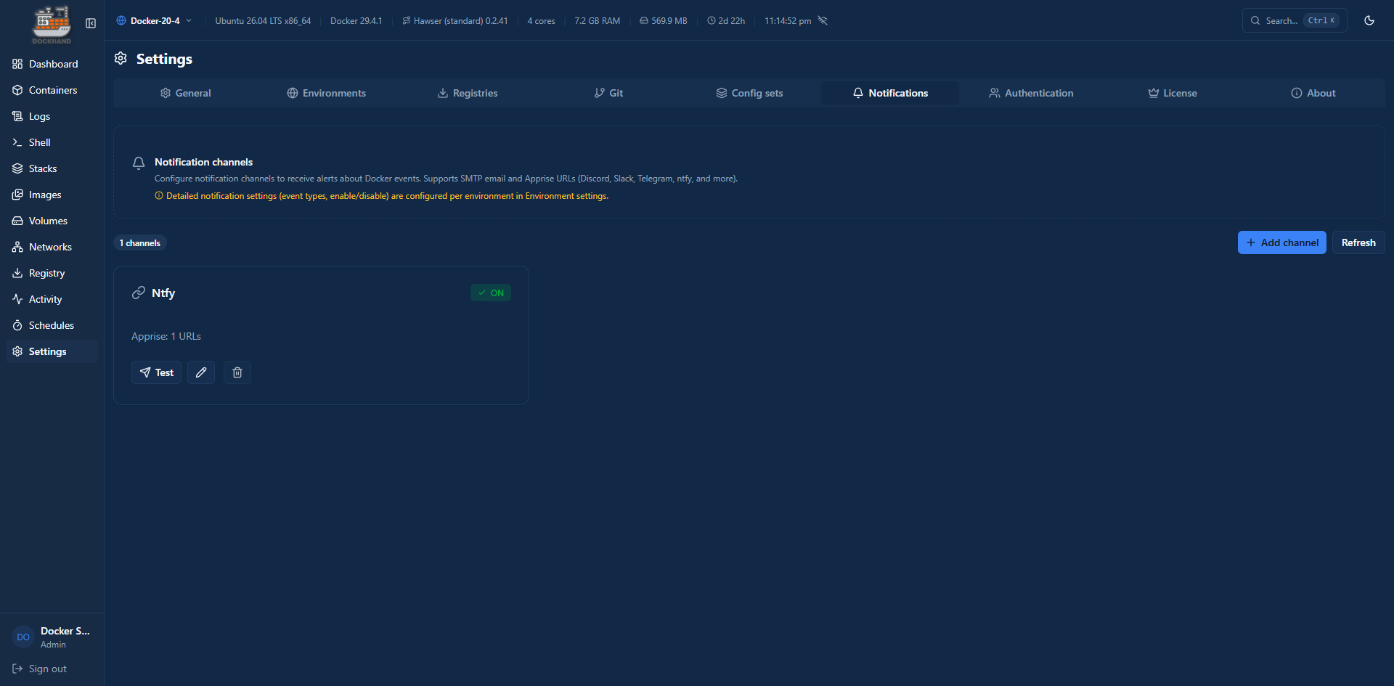Open the Networks page

point(52,247)
